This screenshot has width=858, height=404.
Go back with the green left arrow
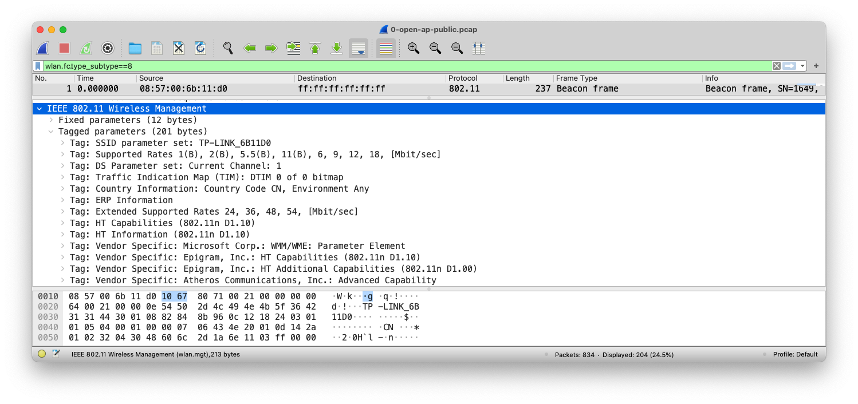point(250,48)
